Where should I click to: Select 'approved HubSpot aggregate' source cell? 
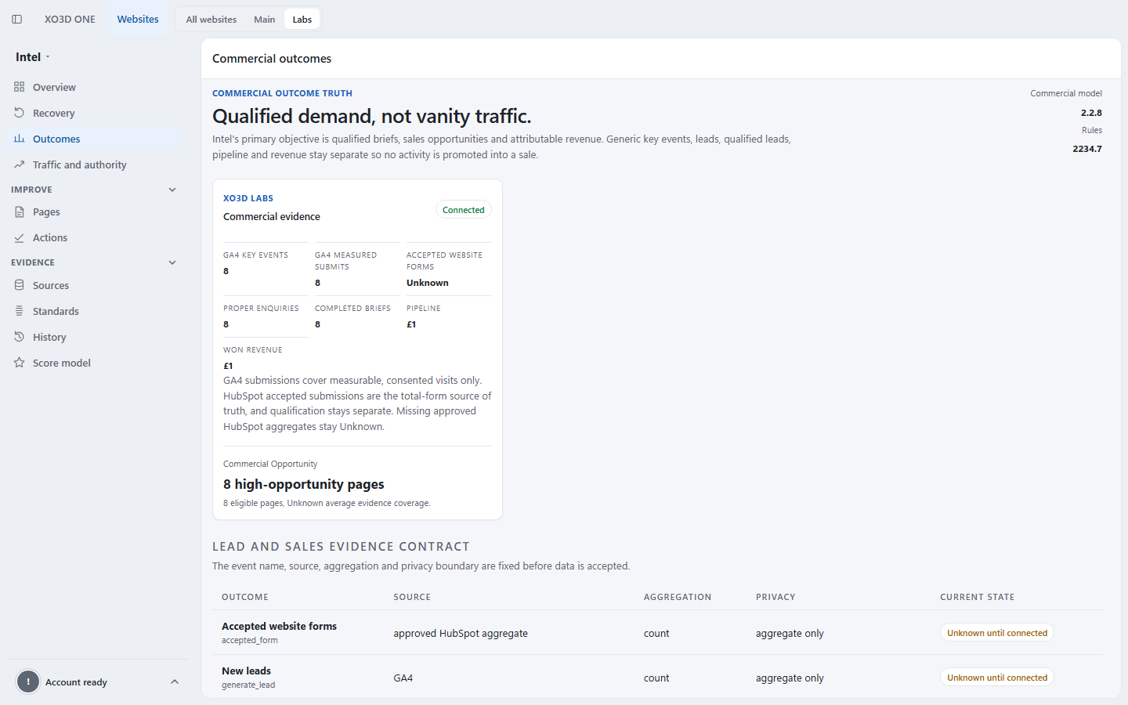coord(461,633)
